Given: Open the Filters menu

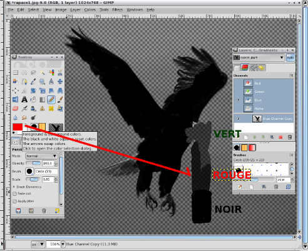Looking at the screenshot, I should [x=118, y=10].
